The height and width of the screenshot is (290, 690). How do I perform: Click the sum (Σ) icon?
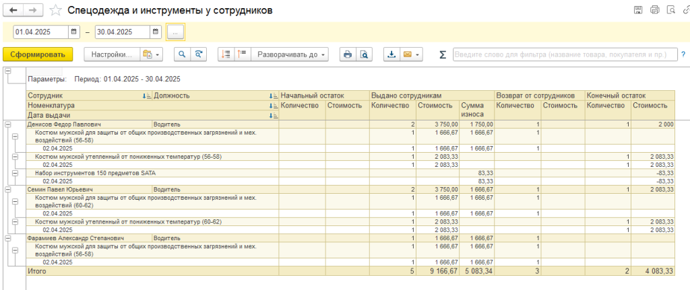(443, 55)
